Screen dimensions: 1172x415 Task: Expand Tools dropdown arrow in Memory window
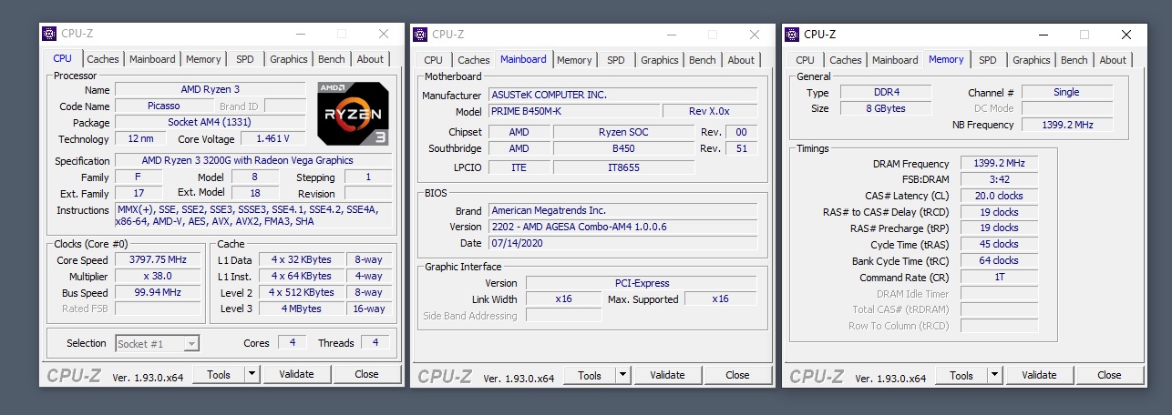(x=995, y=375)
